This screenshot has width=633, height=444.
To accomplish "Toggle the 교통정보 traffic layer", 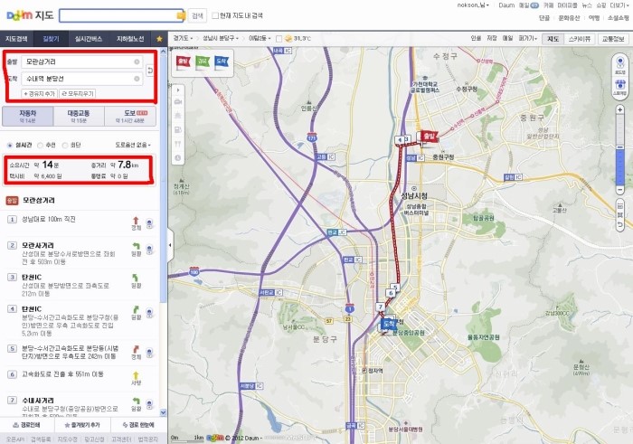I will (x=613, y=39).
